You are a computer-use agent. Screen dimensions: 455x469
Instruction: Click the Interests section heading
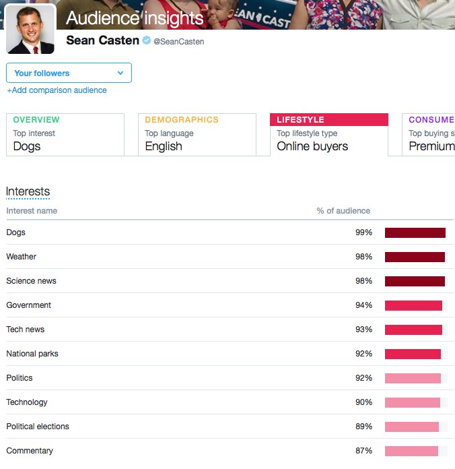(x=28, y=191)
